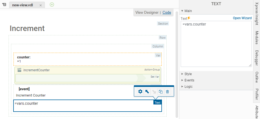Click the Text expression input field

[216, 44]
